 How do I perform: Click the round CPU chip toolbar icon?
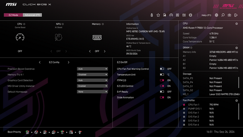(190, 15)
